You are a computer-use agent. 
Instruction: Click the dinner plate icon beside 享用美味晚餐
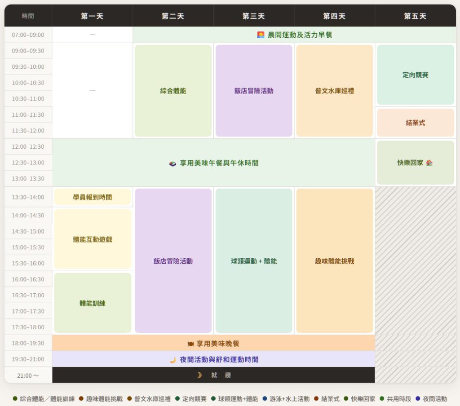(190, 344)
